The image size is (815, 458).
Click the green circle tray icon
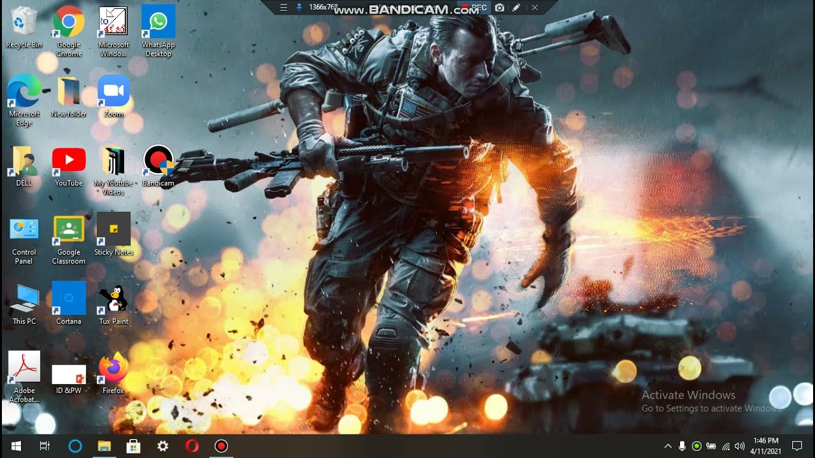[697, 446]
